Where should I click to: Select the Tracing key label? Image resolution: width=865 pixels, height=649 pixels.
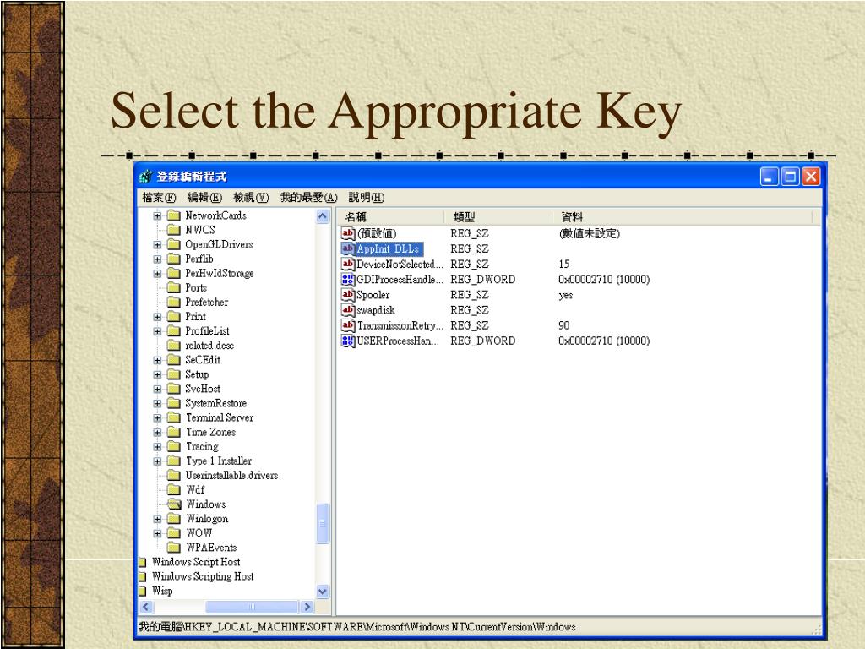tap(203, 446)
